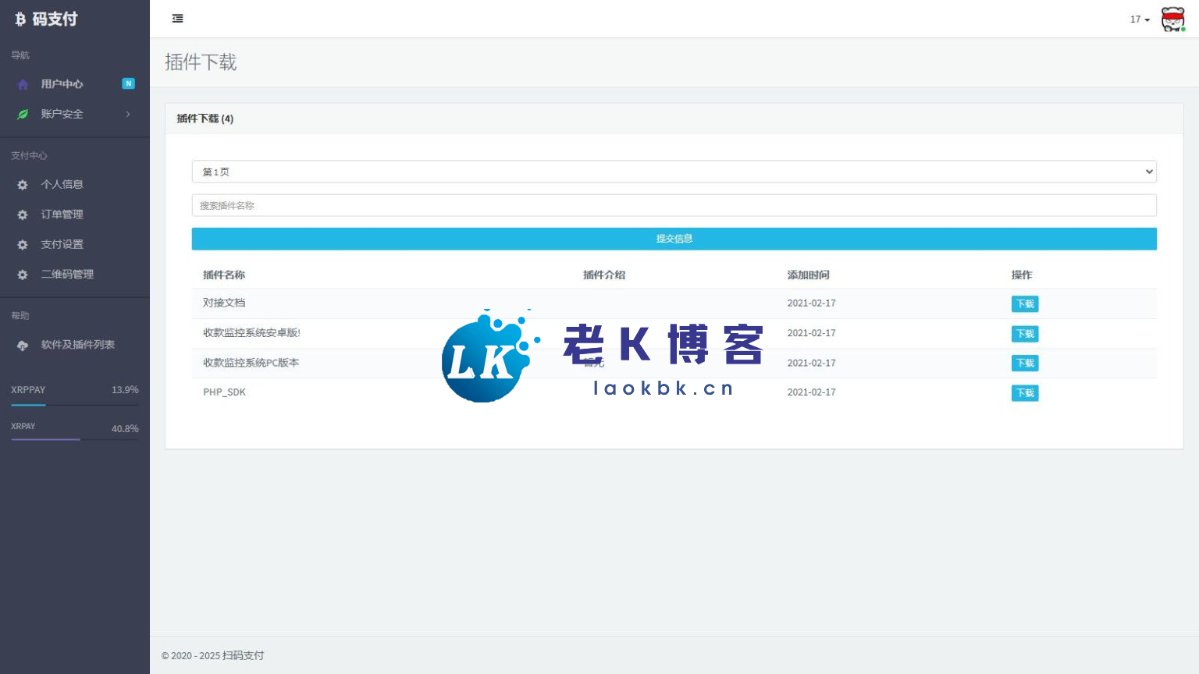Click the gear icon beside 个人信息
The image size is (1199, 674).
23,185
